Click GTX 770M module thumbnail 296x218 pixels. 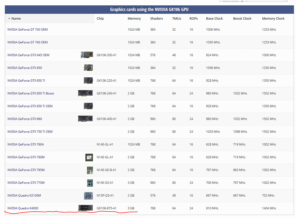(90, 183)
